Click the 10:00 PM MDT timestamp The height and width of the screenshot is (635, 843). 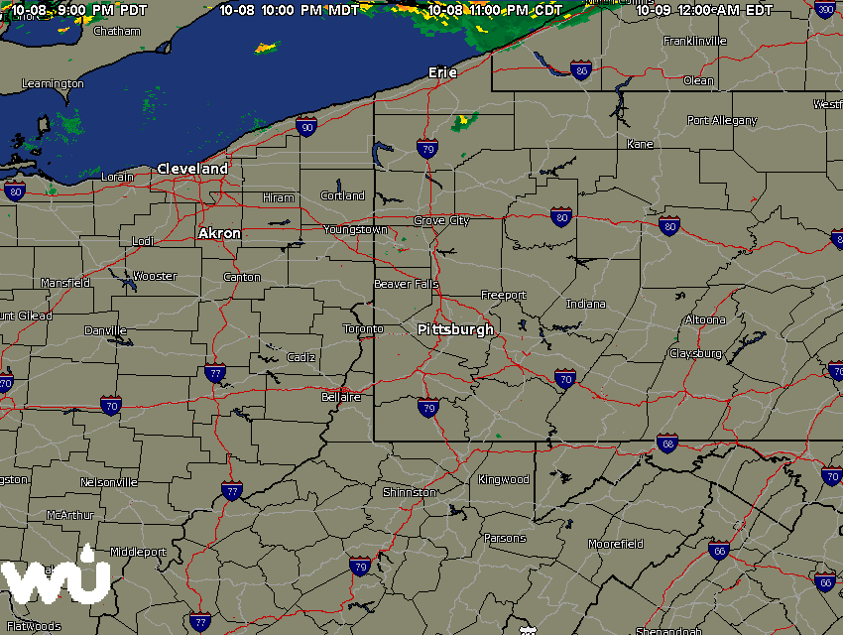289,10
